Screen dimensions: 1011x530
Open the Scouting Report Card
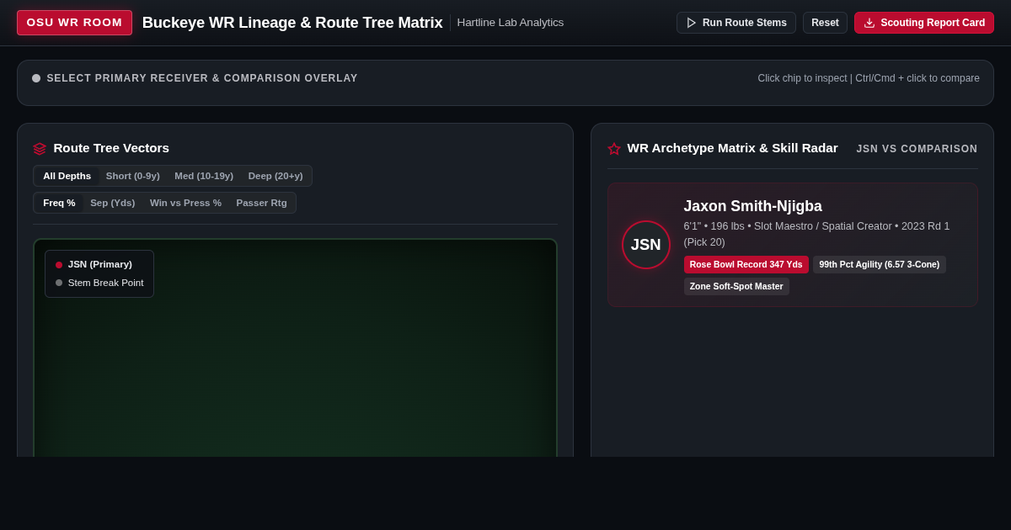click(x=924, y=23)
